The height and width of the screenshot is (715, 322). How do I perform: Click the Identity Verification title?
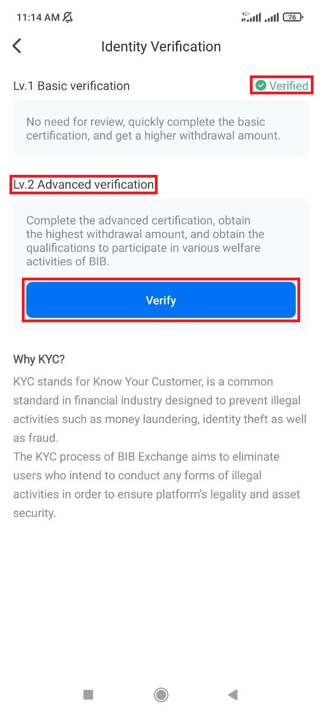coord(161,46)
